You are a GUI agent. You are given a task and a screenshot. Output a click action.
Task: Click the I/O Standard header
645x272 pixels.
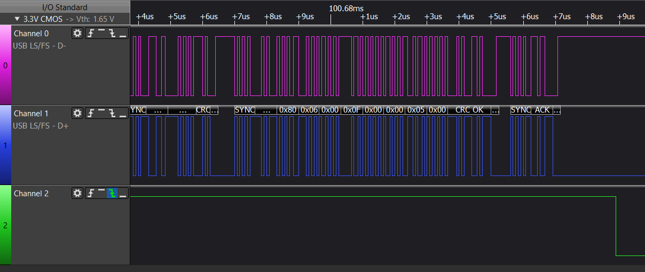65,7
